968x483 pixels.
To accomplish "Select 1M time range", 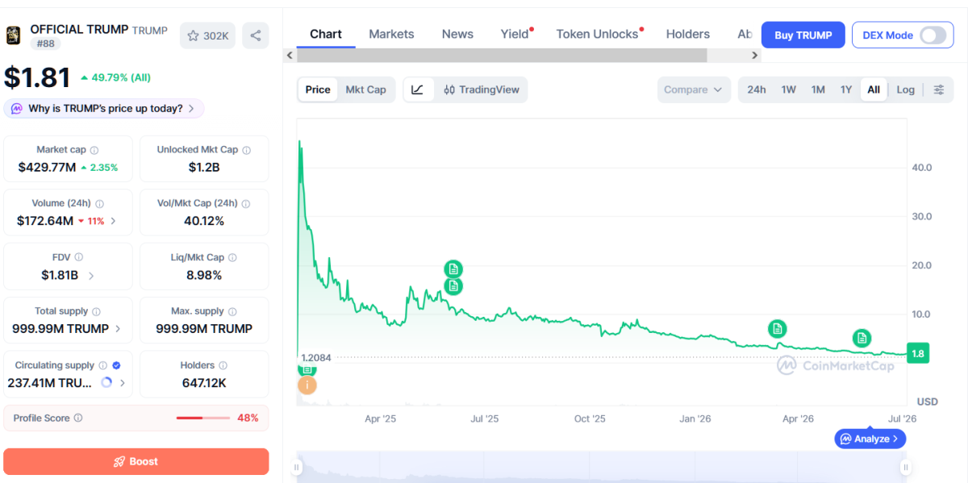I will (x=818, y=90).
